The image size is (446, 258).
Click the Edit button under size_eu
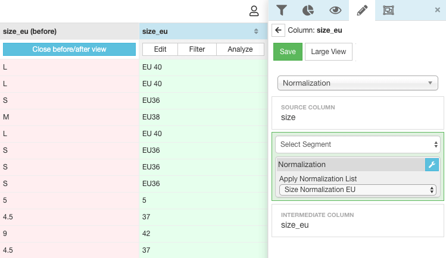(x=160, y=49)
